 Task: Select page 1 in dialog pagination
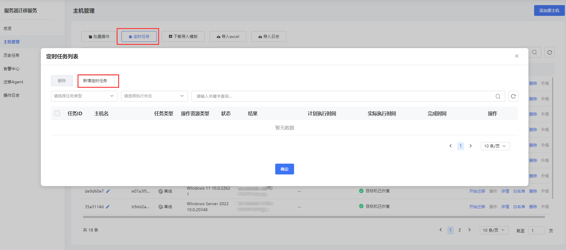click(x=460, y=146)
